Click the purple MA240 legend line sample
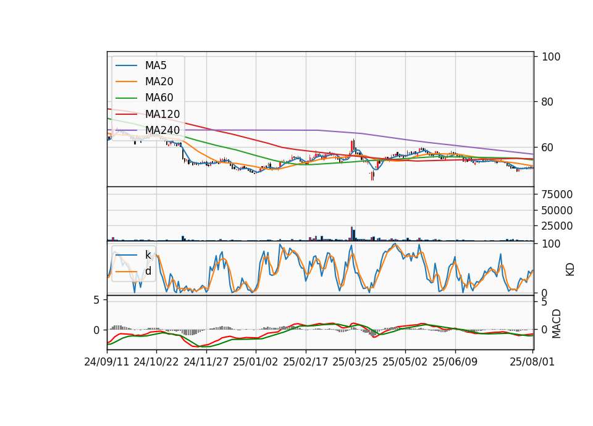This screenshot has width=593, height=426. coord(126,130)
